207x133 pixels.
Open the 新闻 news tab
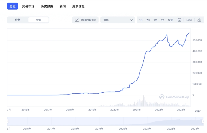[x=63, y=6]
